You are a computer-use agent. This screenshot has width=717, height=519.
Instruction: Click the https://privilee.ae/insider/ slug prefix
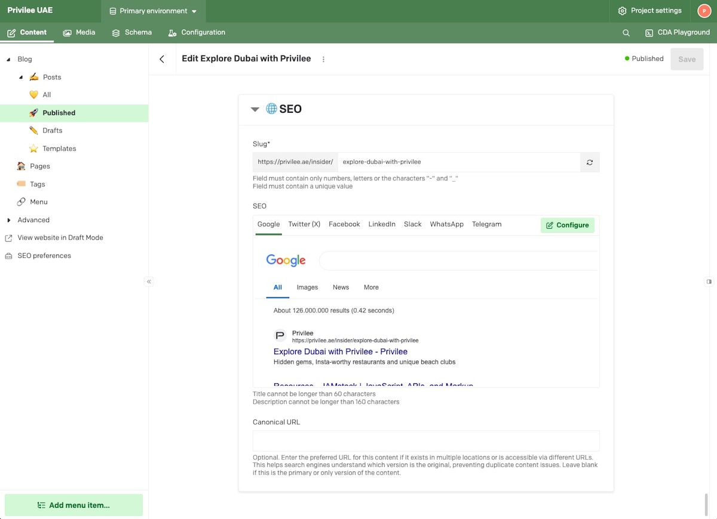[295, 162]
